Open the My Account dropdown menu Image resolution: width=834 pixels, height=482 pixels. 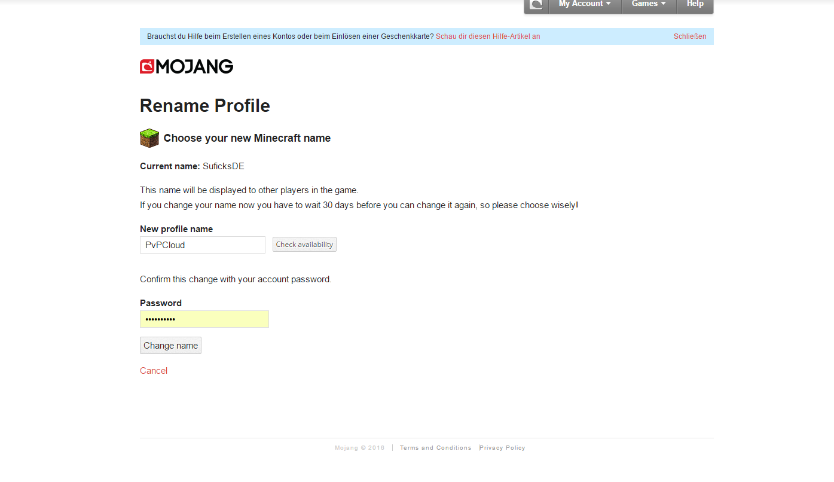click(x=585, y=5)
